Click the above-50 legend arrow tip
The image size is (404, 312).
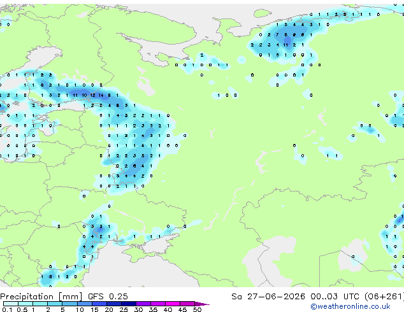coord(202,304)
